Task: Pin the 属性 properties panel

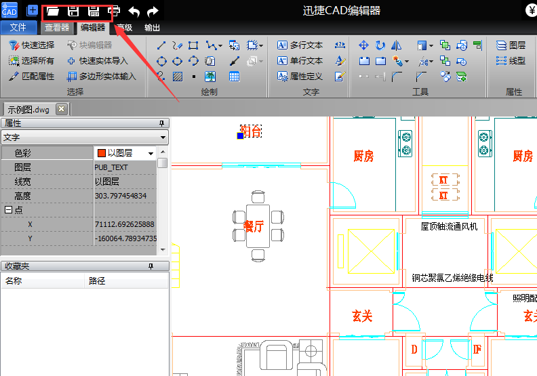Action: coord(161,123)
